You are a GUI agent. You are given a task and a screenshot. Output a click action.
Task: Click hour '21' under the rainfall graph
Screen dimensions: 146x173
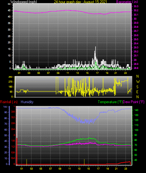click(x=116, y=169)
